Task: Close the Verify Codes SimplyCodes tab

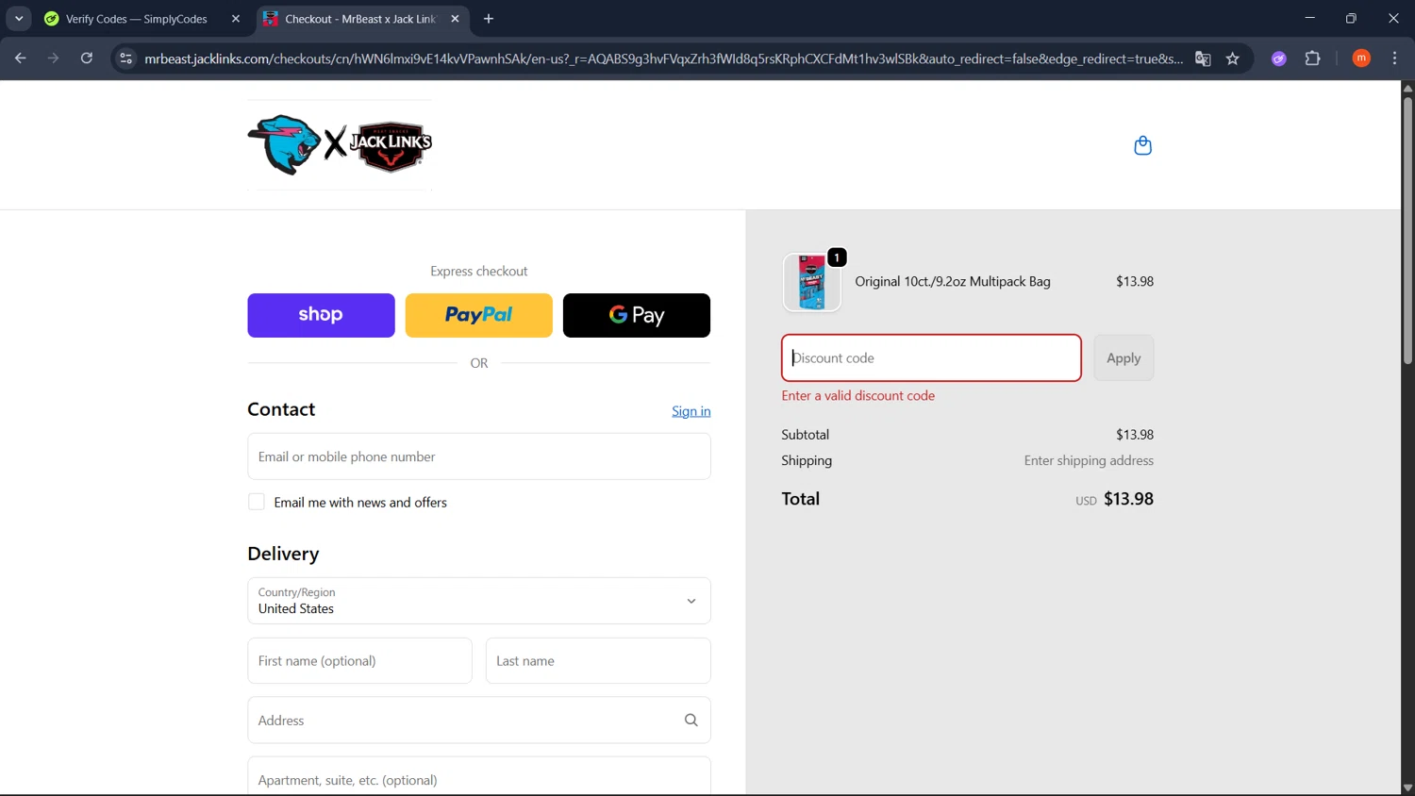Action: pyautogui.click(x=236, y=19)
